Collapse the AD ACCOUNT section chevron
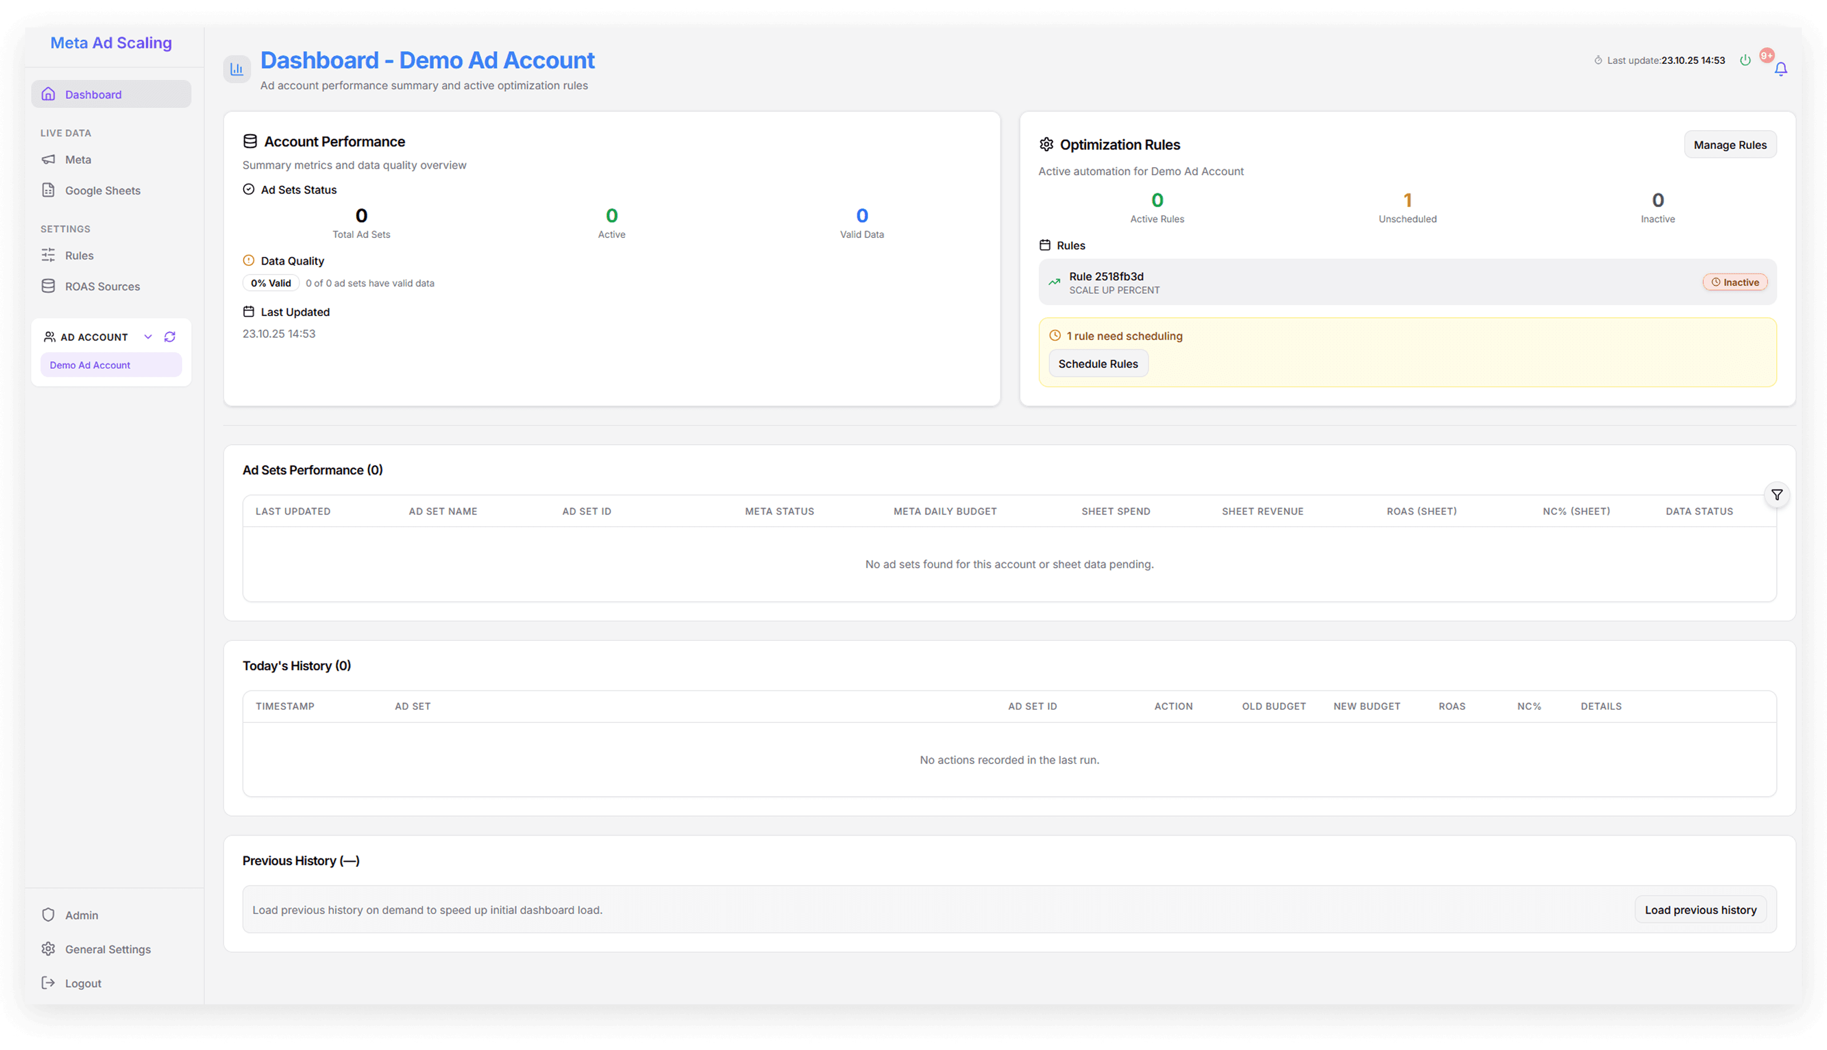Viewport: 1827px width, 1050px height. 148,337
